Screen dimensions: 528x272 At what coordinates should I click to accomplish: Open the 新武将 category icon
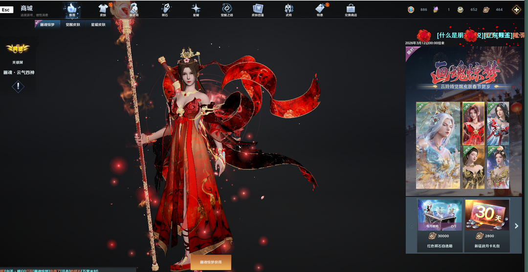point(133,9)
